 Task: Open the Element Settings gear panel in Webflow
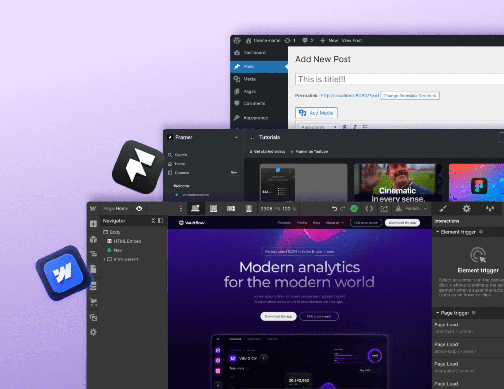click(467, 209)
